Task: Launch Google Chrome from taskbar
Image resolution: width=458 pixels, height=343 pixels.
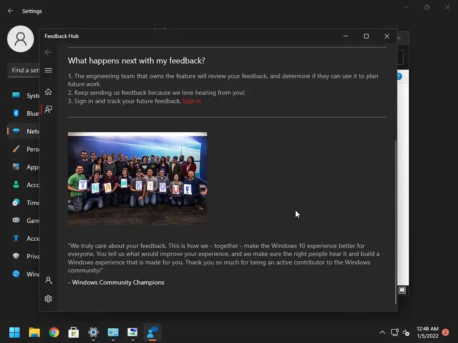Action: tap(54, 332)
